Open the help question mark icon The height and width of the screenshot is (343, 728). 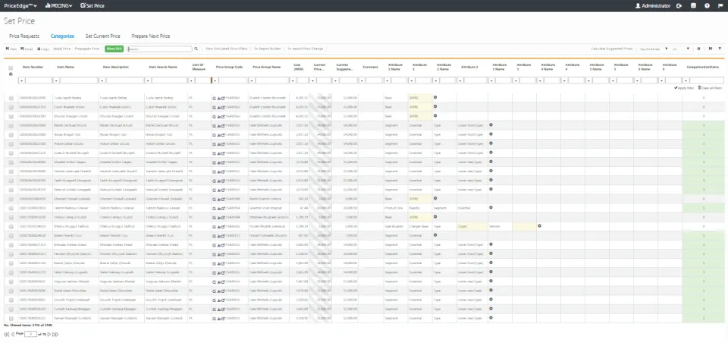[x=707, y=6]
